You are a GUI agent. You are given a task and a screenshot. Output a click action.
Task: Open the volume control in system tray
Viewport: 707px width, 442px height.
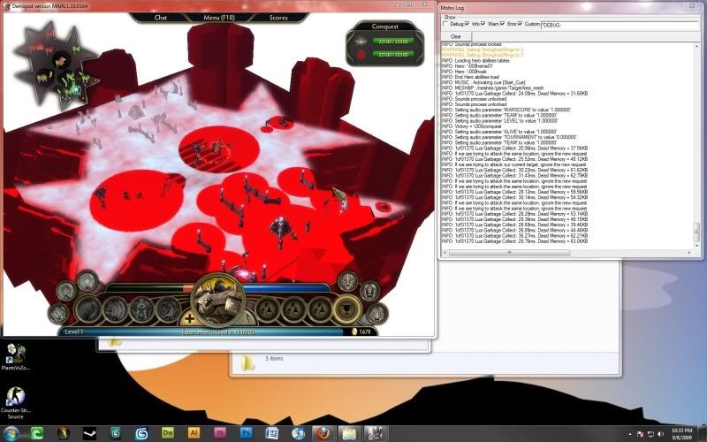(x=660, y=434)
